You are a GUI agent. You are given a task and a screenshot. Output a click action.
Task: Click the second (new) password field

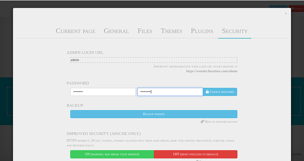[170, 92]
